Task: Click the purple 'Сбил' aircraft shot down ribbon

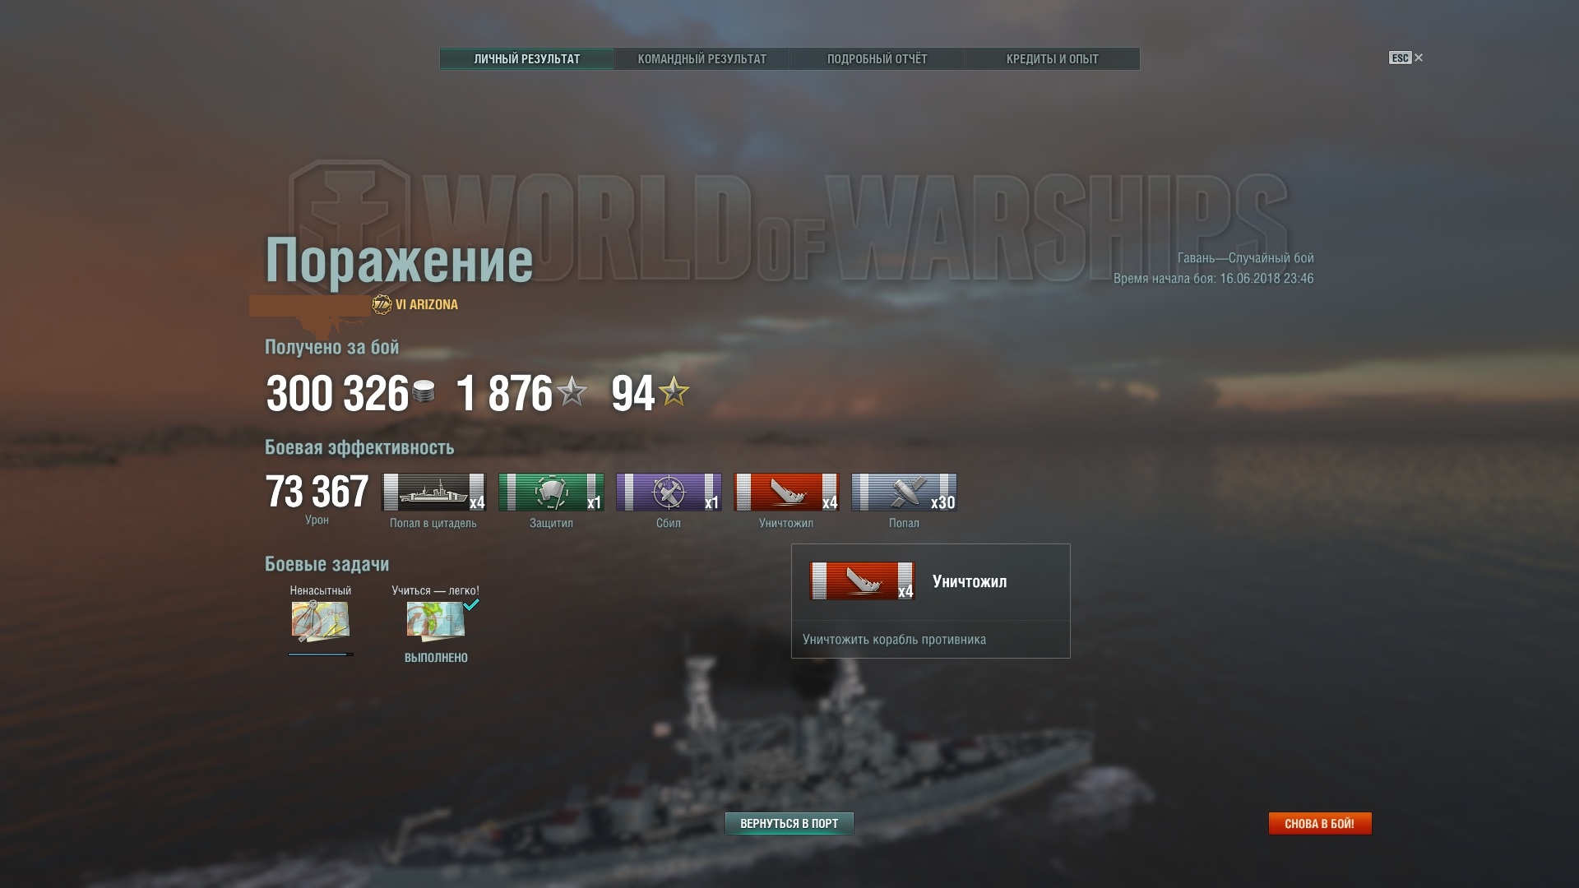Action: tap(669, 492)
